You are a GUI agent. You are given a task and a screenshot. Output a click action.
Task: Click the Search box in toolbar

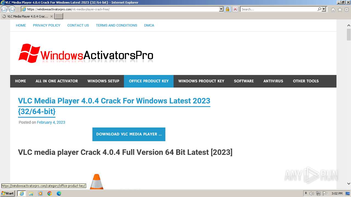tap(278, 9)
